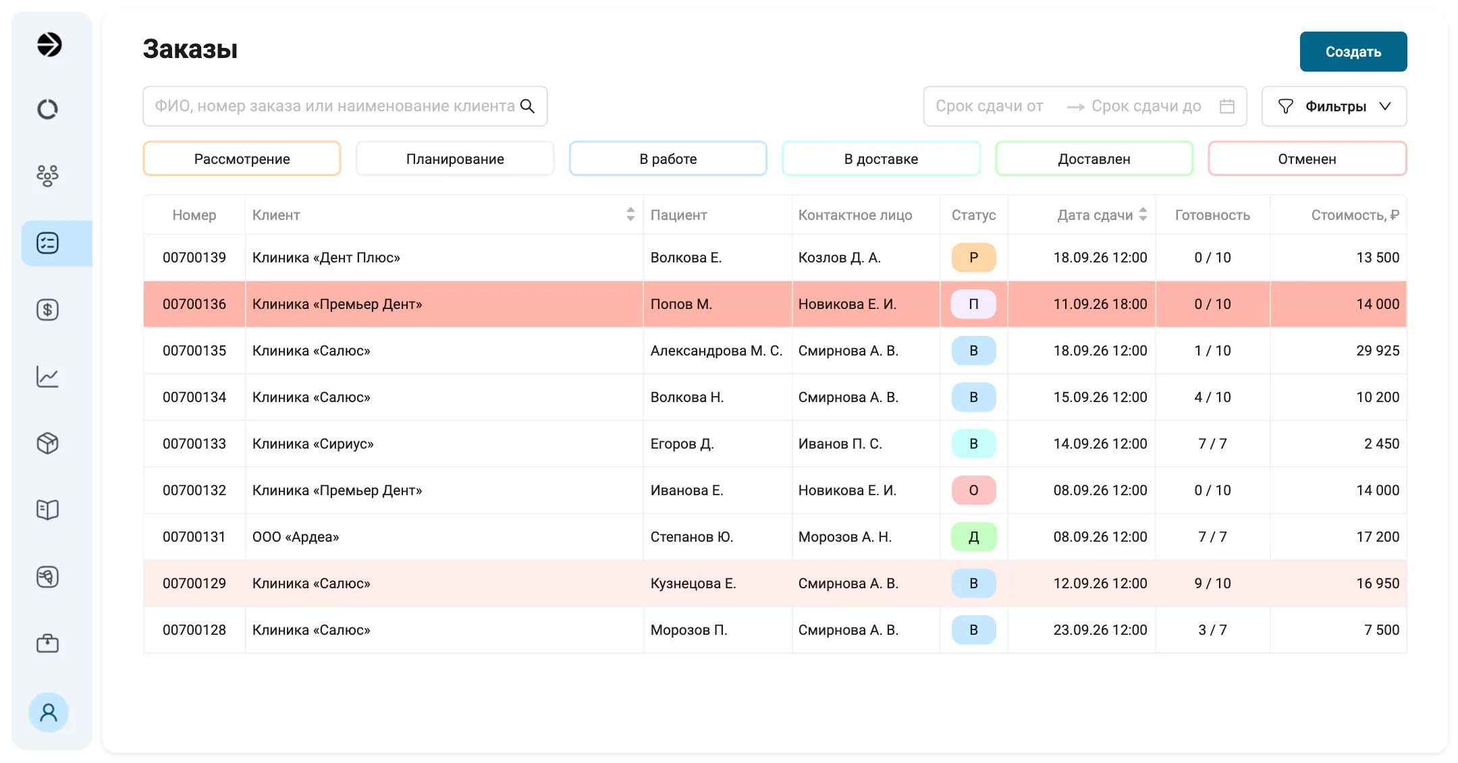
Task: Filter orders by В доставке status
Action: [881, 159]
